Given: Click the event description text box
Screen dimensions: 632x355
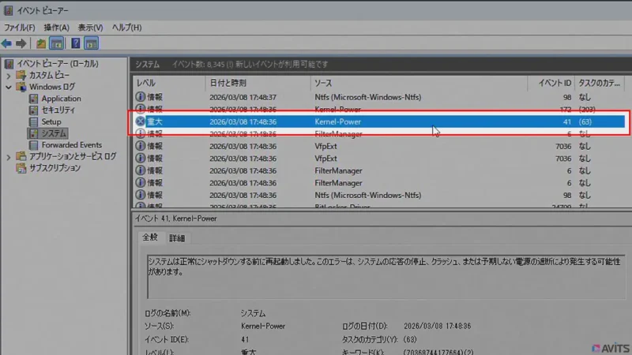Looking at the screenshot, I should coord(386,277).
